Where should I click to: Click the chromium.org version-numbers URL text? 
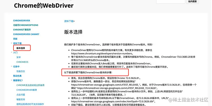[x=101, y=53]
